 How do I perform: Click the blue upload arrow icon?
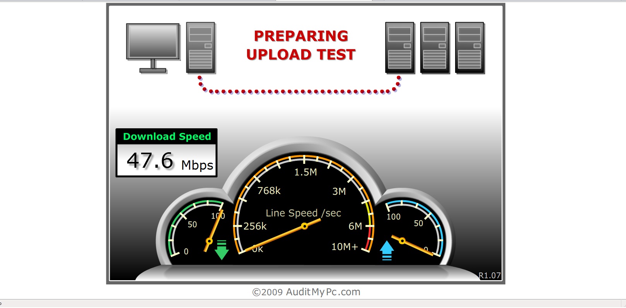(387, 250)
